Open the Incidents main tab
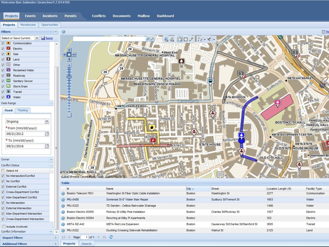 50,16
